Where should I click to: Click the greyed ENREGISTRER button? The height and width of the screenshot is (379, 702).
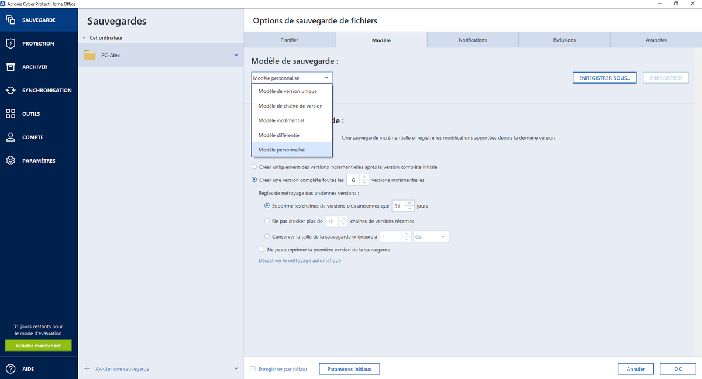(666, 78)
